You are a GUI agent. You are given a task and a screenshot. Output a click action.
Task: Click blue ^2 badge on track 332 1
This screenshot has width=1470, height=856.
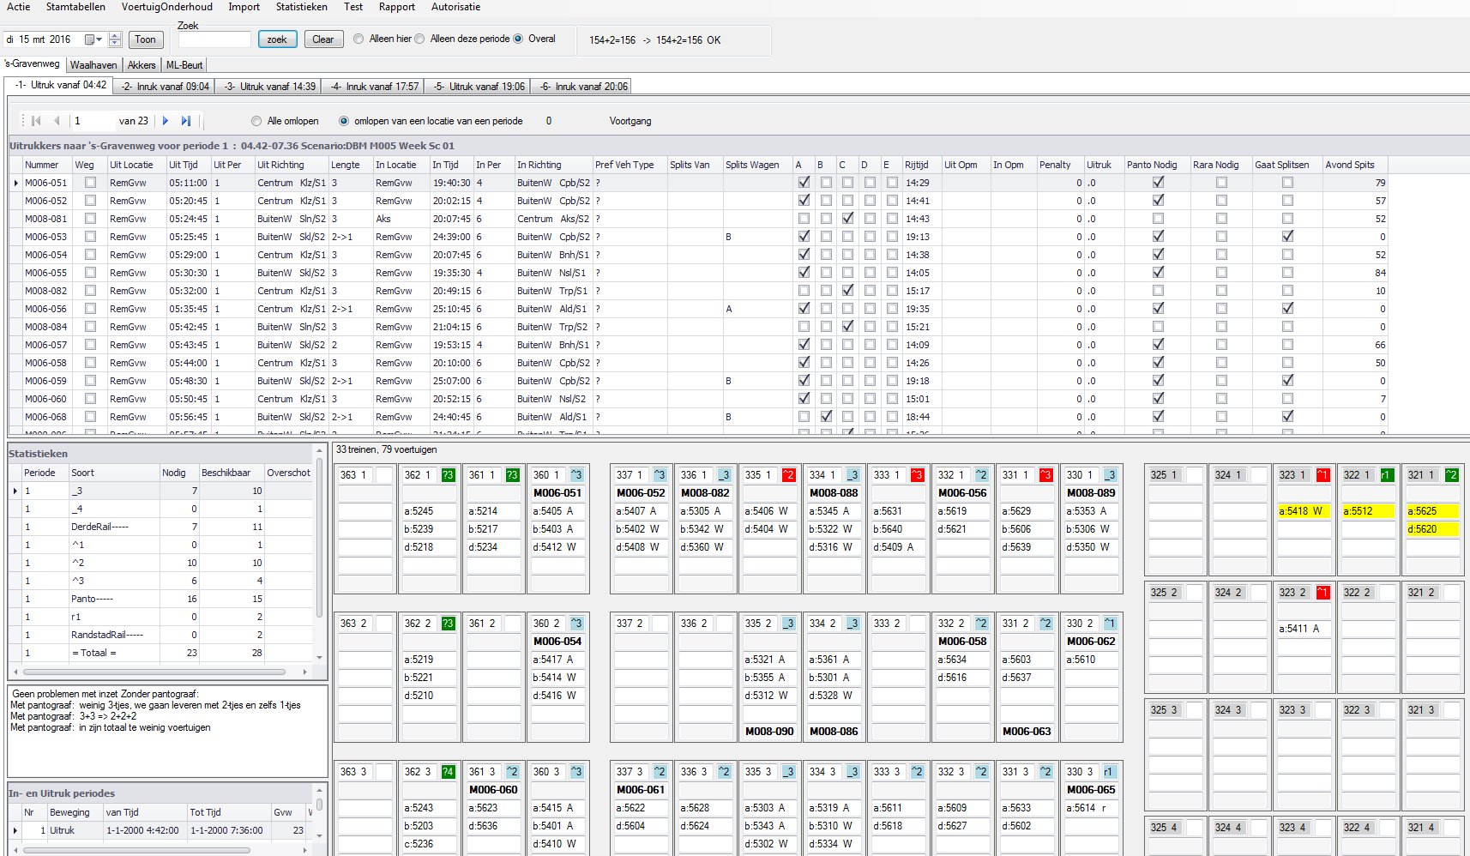coord(981,475)
